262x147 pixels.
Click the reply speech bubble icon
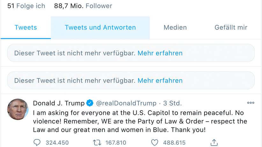[x=37, y=142]
